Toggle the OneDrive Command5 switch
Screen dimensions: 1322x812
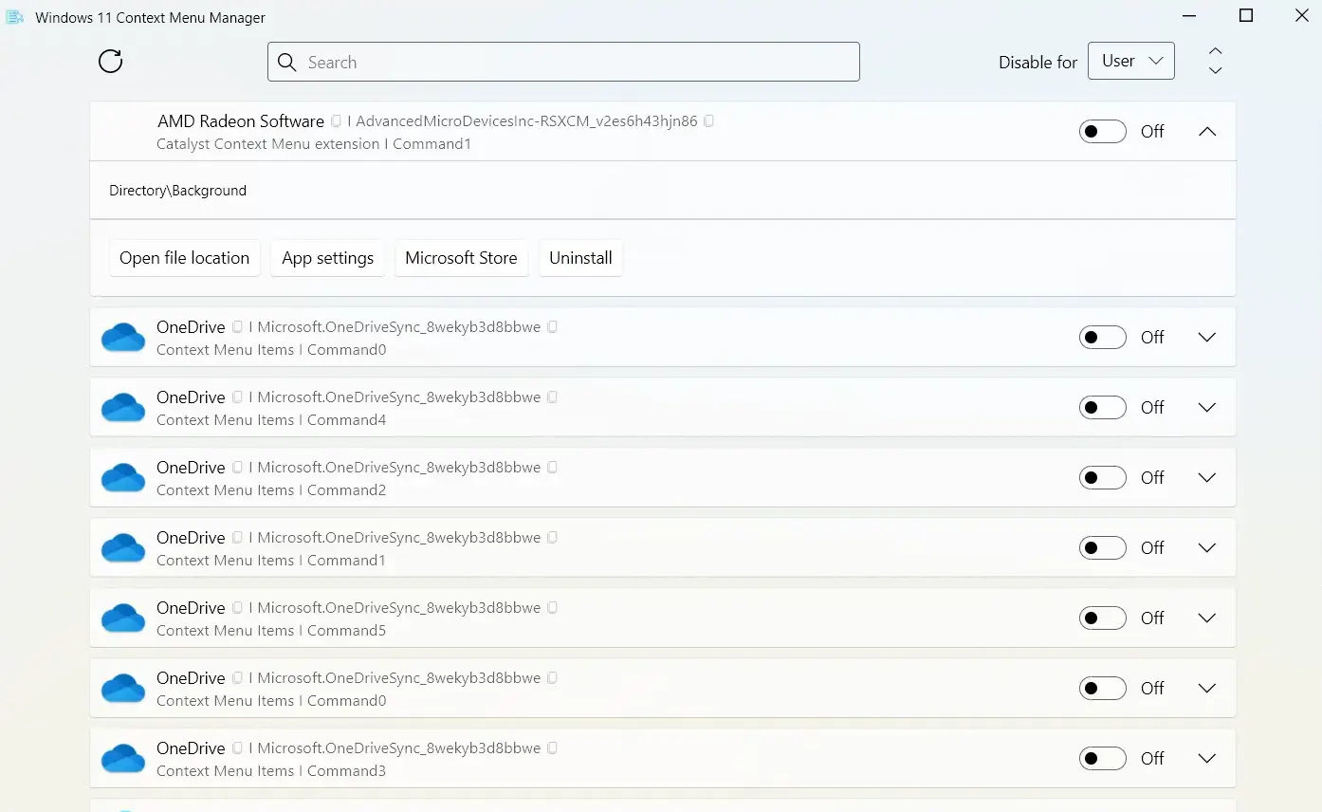(x=1103, y=618)
